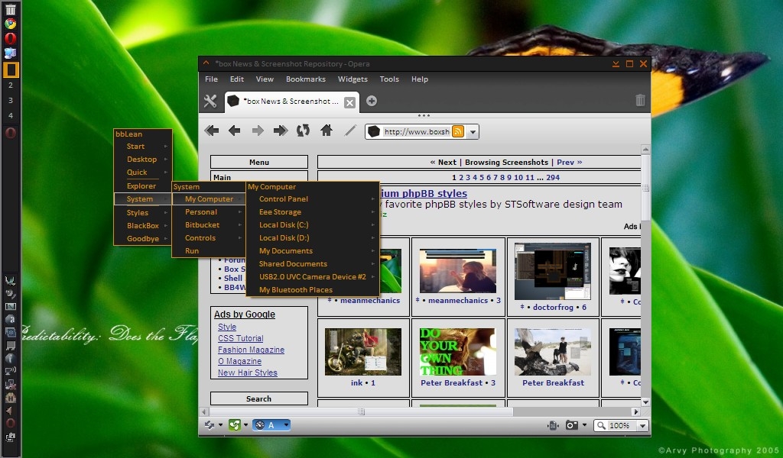Open closed tabs trash can in Opera

[640, 100]
